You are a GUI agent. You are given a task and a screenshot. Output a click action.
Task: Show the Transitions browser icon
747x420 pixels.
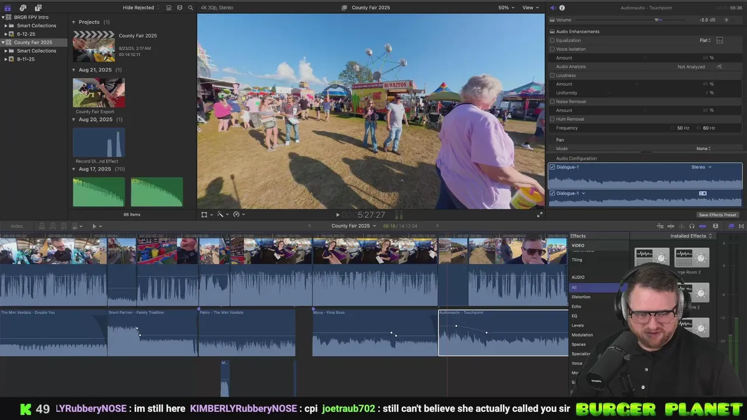coord(741,226)
